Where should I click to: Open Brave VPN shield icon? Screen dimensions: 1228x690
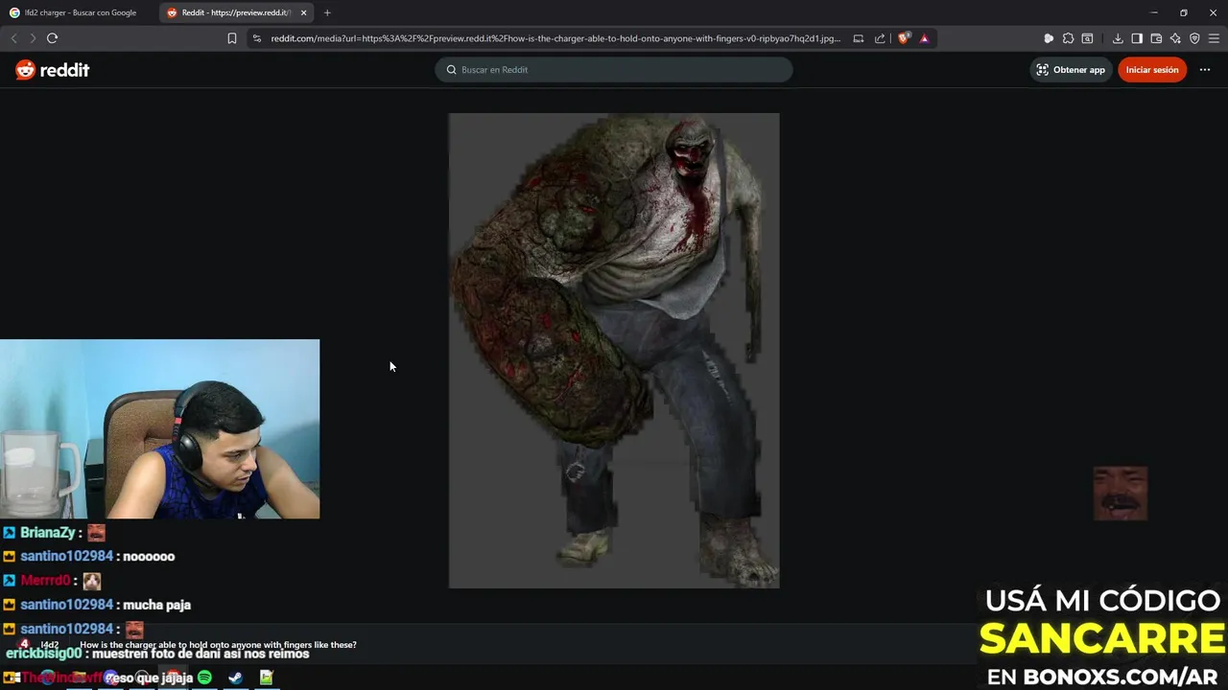[1194, 38]
